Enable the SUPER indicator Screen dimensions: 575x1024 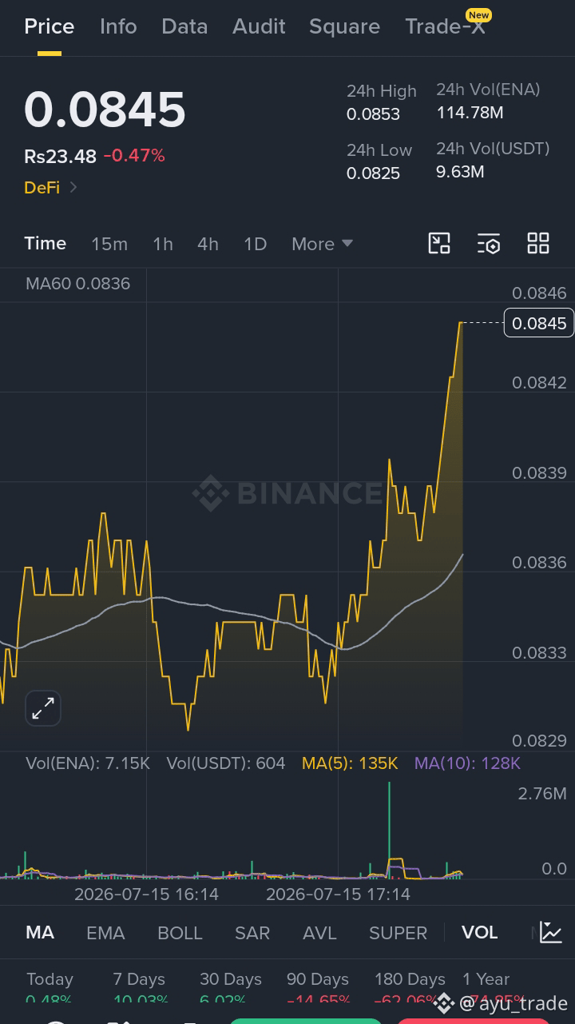click(398, 933)
